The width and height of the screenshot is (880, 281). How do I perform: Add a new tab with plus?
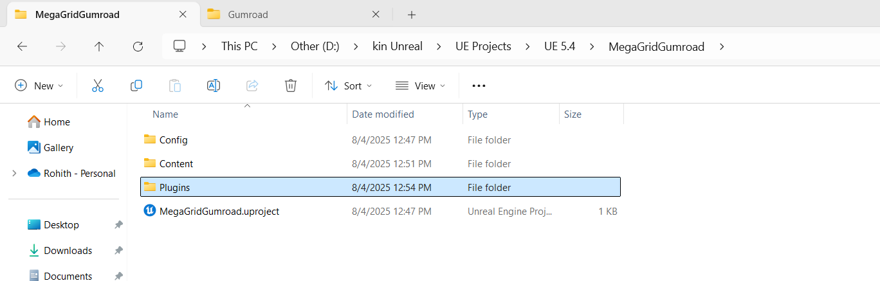pyautogui.click(x=412, y=14)
